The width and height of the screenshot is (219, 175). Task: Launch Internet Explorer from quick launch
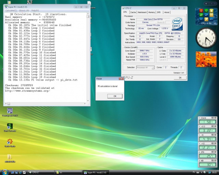pos(20,172)
